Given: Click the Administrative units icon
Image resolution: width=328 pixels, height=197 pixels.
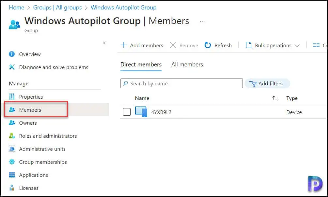Looking at the screenshot, I should (x=12, y=148).
